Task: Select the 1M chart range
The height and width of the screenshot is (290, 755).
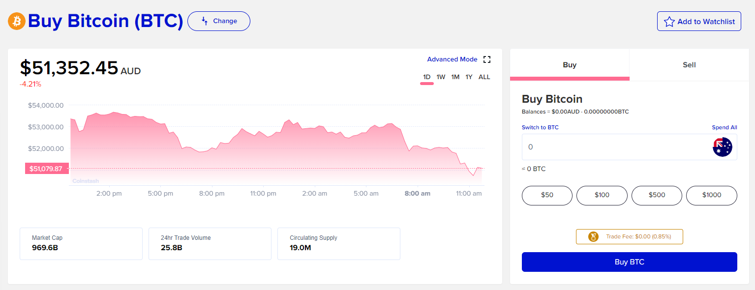Action: click(455, 77)
